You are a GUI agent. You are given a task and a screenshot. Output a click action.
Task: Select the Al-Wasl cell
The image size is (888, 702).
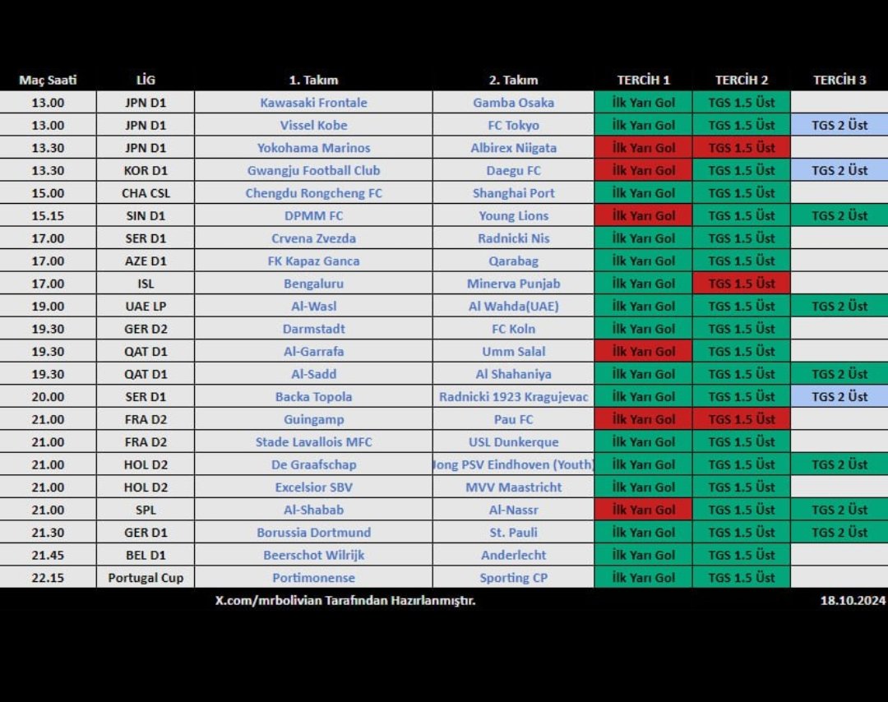pyautogui.click(x=313, y=307)
